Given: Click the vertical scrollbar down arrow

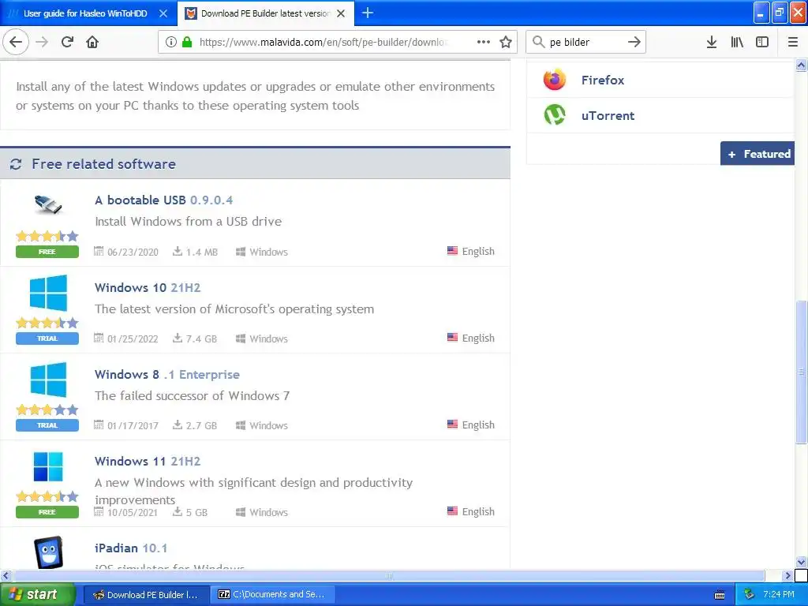Looking at the screenshot, I should click(x=802, y=562).
